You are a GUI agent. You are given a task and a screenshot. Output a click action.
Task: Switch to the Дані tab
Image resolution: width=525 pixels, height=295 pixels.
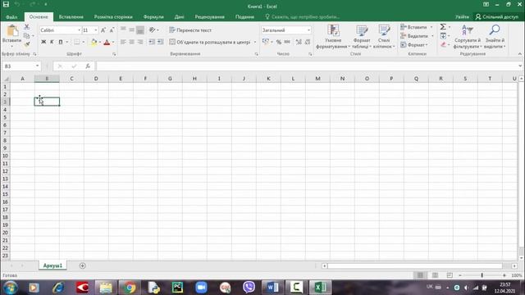pyautogui.click(x=179, y=16)
